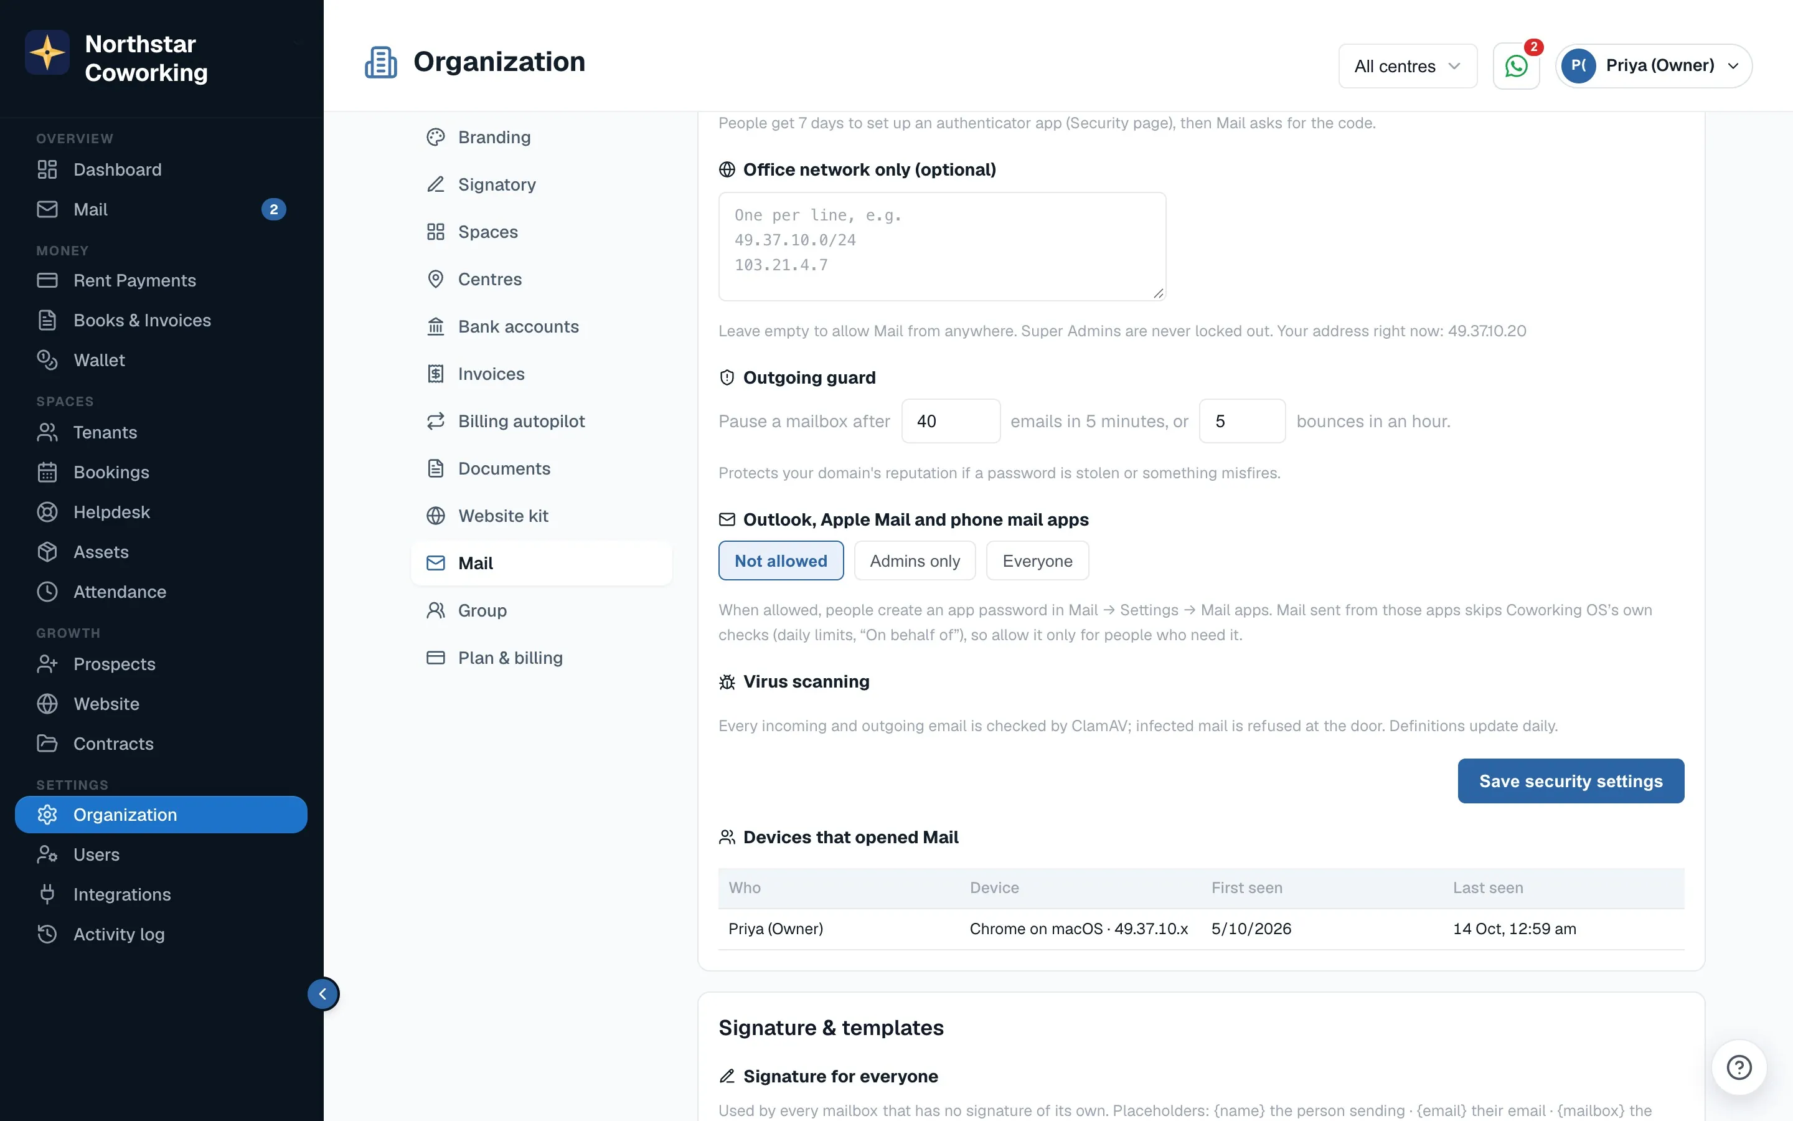Image resolution: width=1793 pixels, height=1121 pixels.
Task: Open Plan & billing settings tab
Action: [x=542, y=658]
